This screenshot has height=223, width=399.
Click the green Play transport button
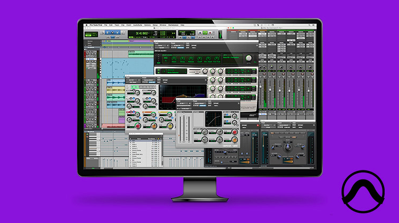[x=205, y=33]
